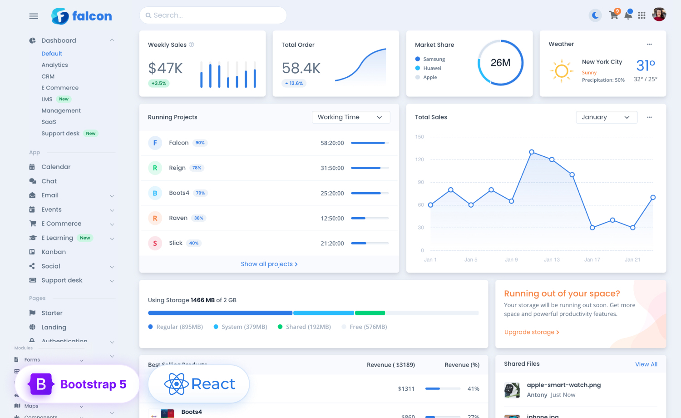Click inside the Search field
The height and width of the screenshot is (418, 681).
pos(212,15)
